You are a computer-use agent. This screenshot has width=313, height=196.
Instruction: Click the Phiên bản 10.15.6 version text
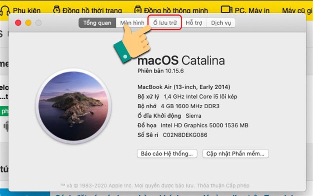(x=160, y=71)
